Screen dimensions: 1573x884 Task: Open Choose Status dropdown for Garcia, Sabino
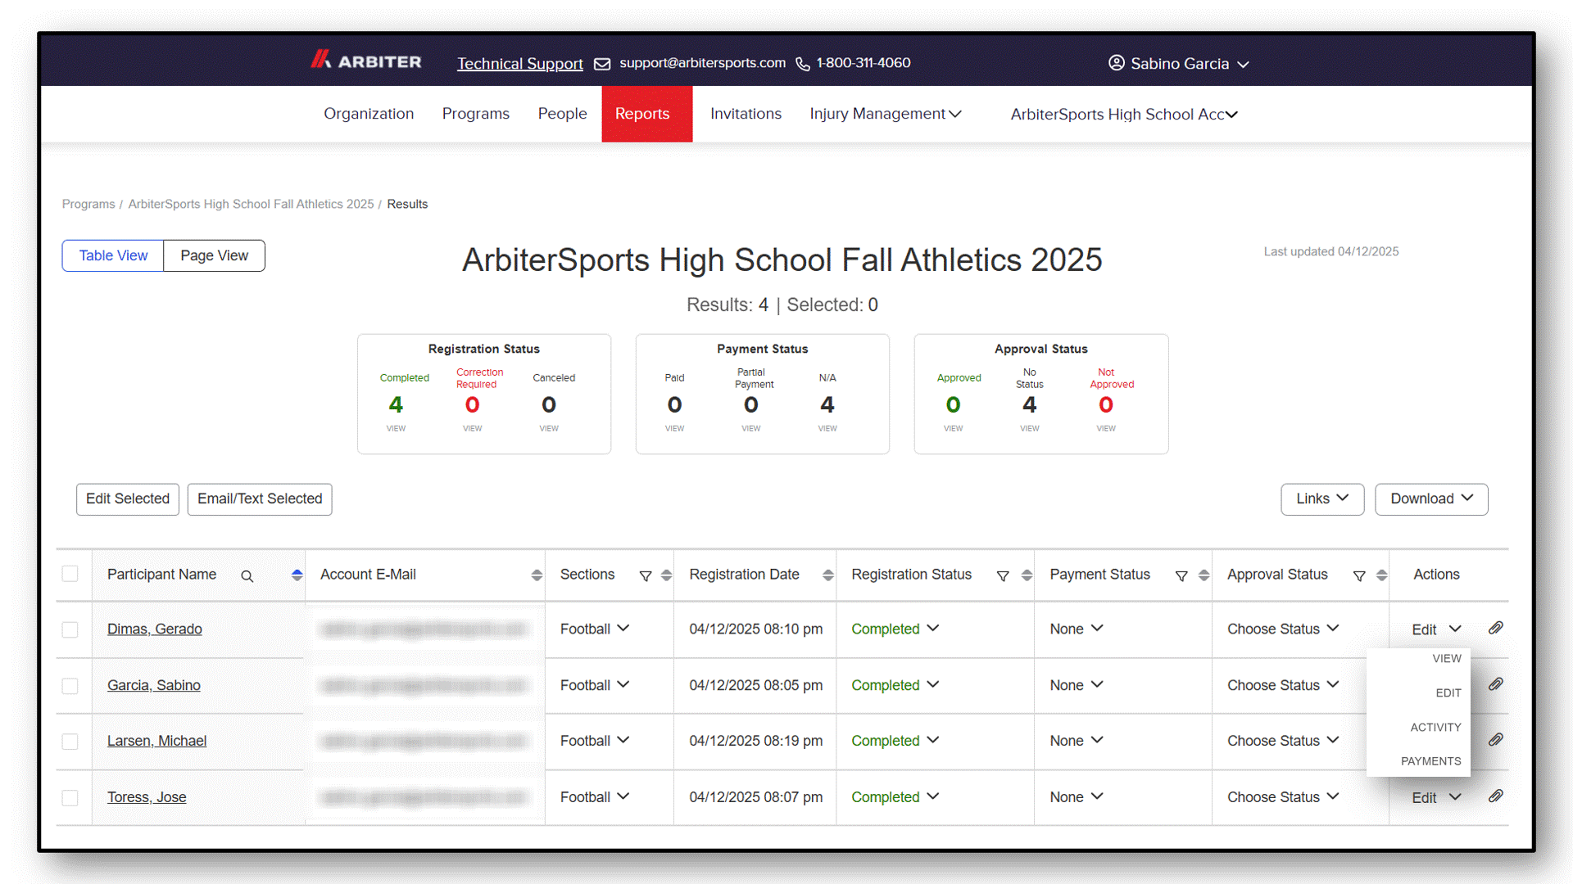[x=1283, y=685]
